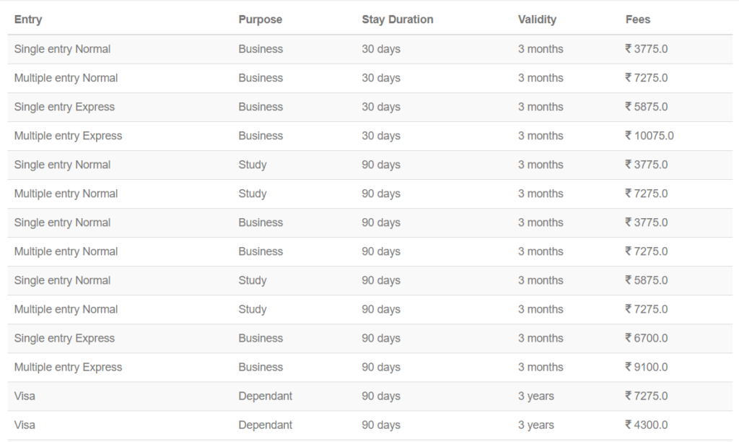Click the Purpose column header
Image resolution: width=739 pixels, height=442 pixels.
click(260, 19)
